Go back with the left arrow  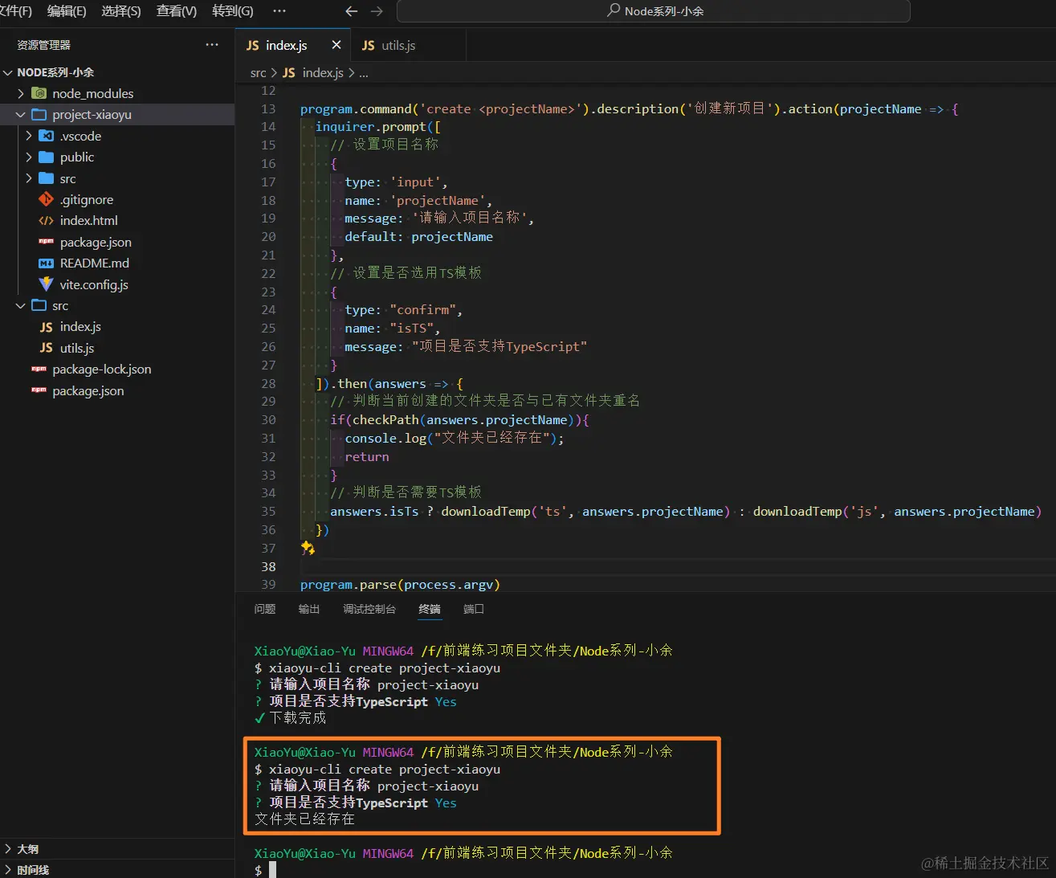click(351, 11)
